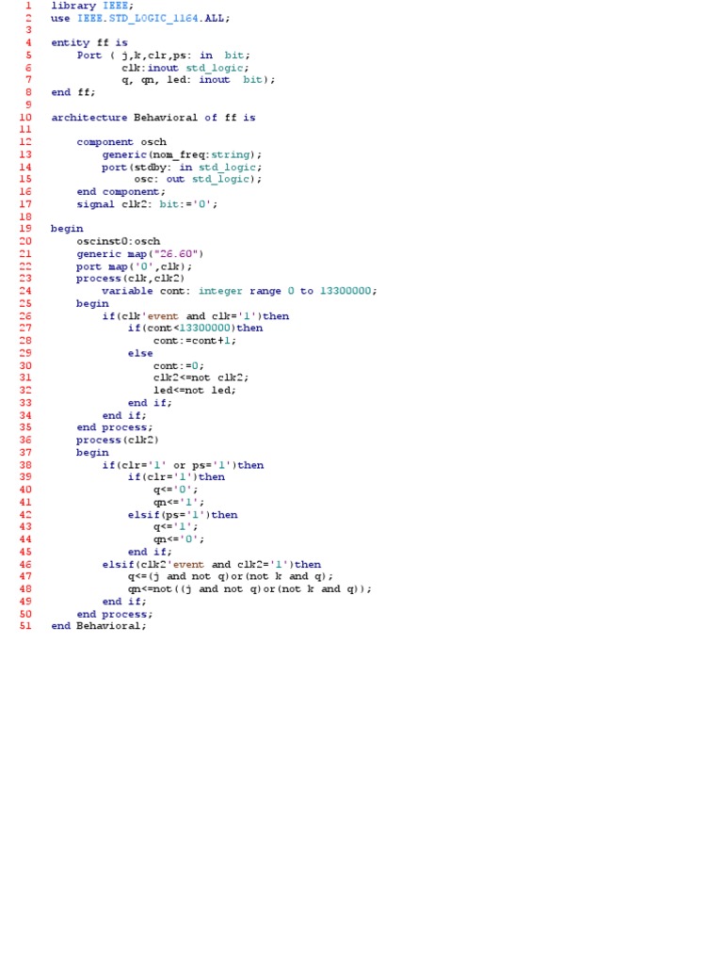Click "q<='1';" on line 43

coord(176,527)
